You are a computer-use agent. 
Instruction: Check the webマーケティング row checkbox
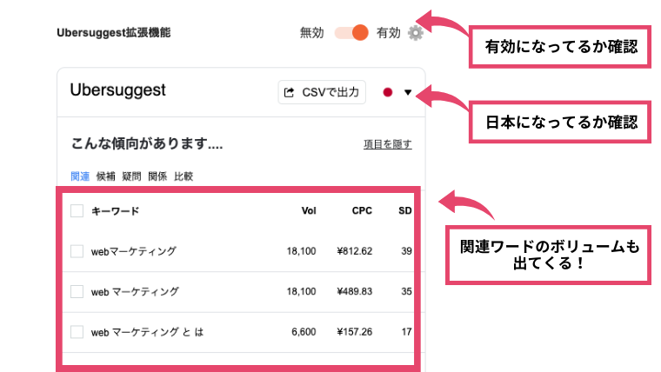tap(77, 251)
